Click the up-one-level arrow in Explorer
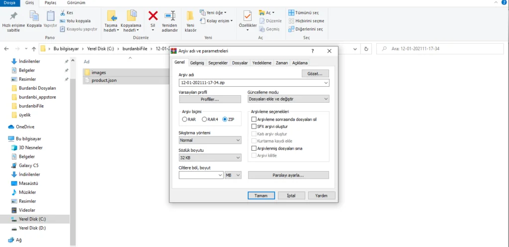 tap(34, 49)
